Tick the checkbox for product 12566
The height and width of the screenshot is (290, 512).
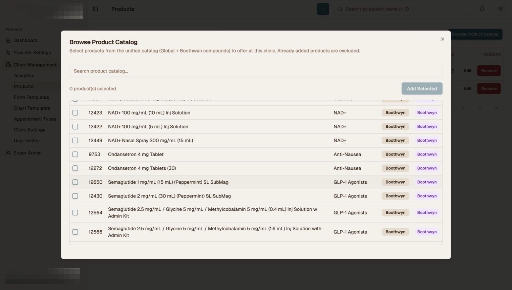[75, 232]
